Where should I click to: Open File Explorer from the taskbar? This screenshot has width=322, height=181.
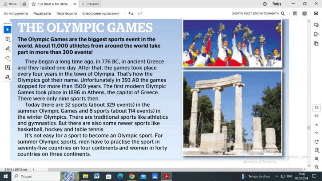pyautogui.click(x=85, y=176)
